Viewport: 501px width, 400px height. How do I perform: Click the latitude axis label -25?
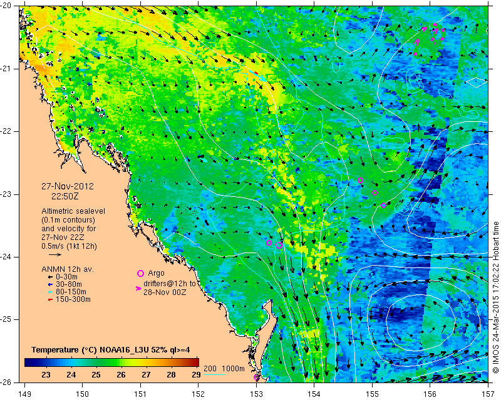(7, 319)
